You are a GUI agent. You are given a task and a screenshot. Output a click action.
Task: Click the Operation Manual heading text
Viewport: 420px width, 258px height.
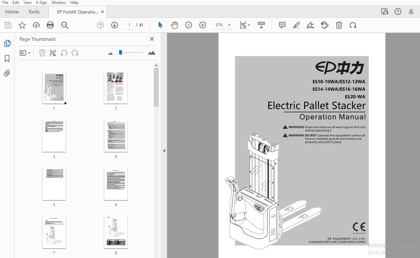point(332,117)
